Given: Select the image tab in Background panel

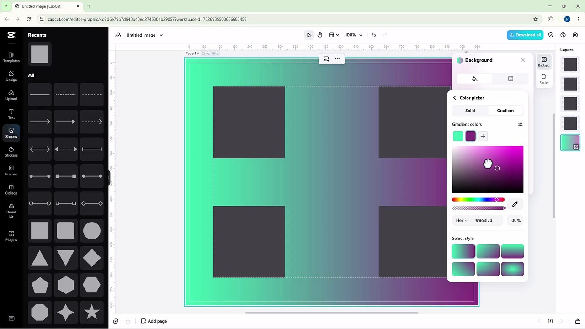Looking at the screenshot, I should (x=511, y=79).
